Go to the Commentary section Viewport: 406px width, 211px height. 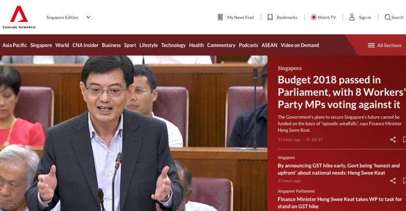(x=221, y=45)
